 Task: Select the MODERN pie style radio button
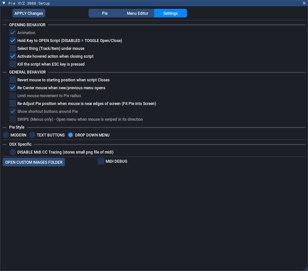pyautogui.click(x=6, y=135)
